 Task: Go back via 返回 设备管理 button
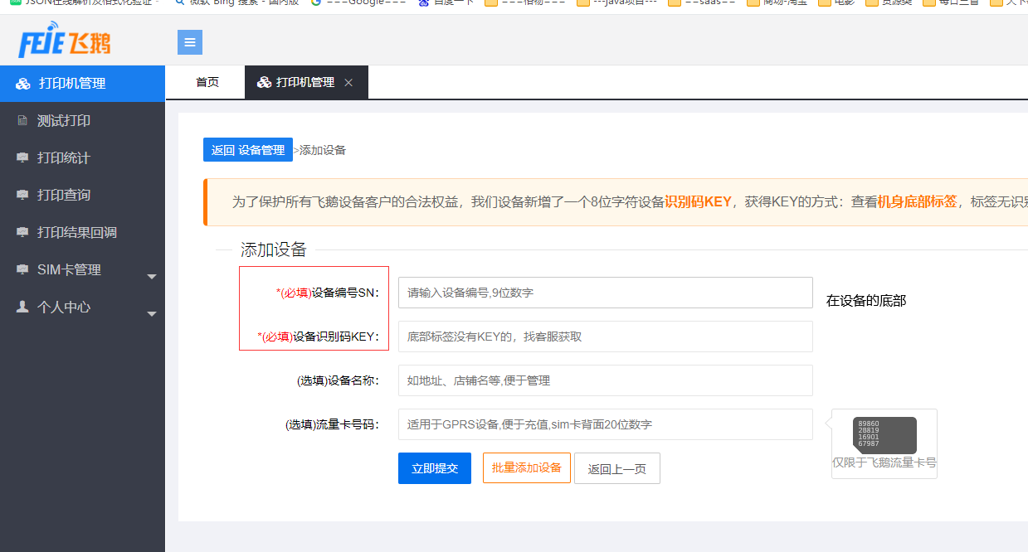click(x=248, y=150)
